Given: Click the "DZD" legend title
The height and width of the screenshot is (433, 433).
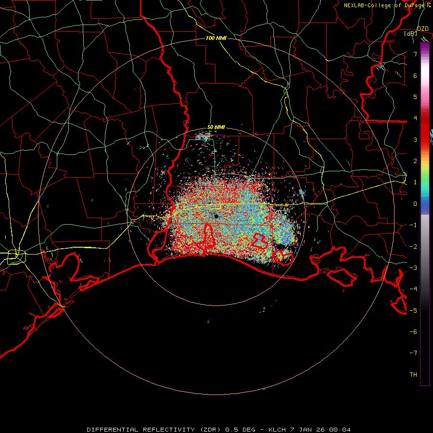Looking at the screenshot, I should (x=422, y=29).
